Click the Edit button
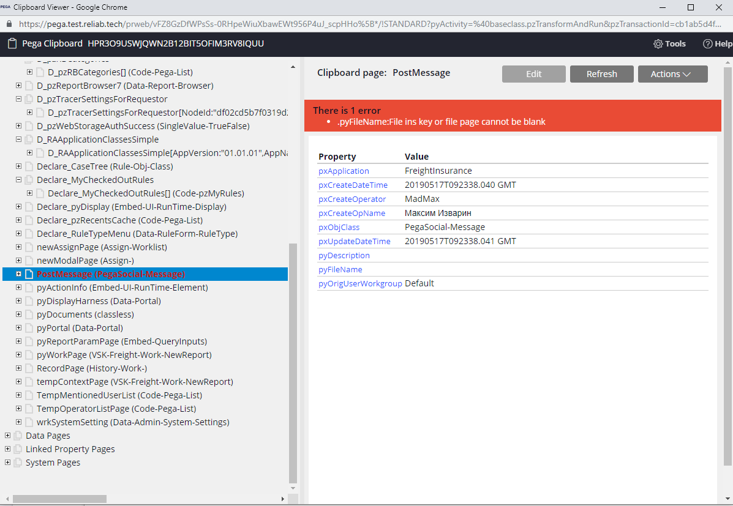This screenshot has width=733, height=506. click(533, 74)
